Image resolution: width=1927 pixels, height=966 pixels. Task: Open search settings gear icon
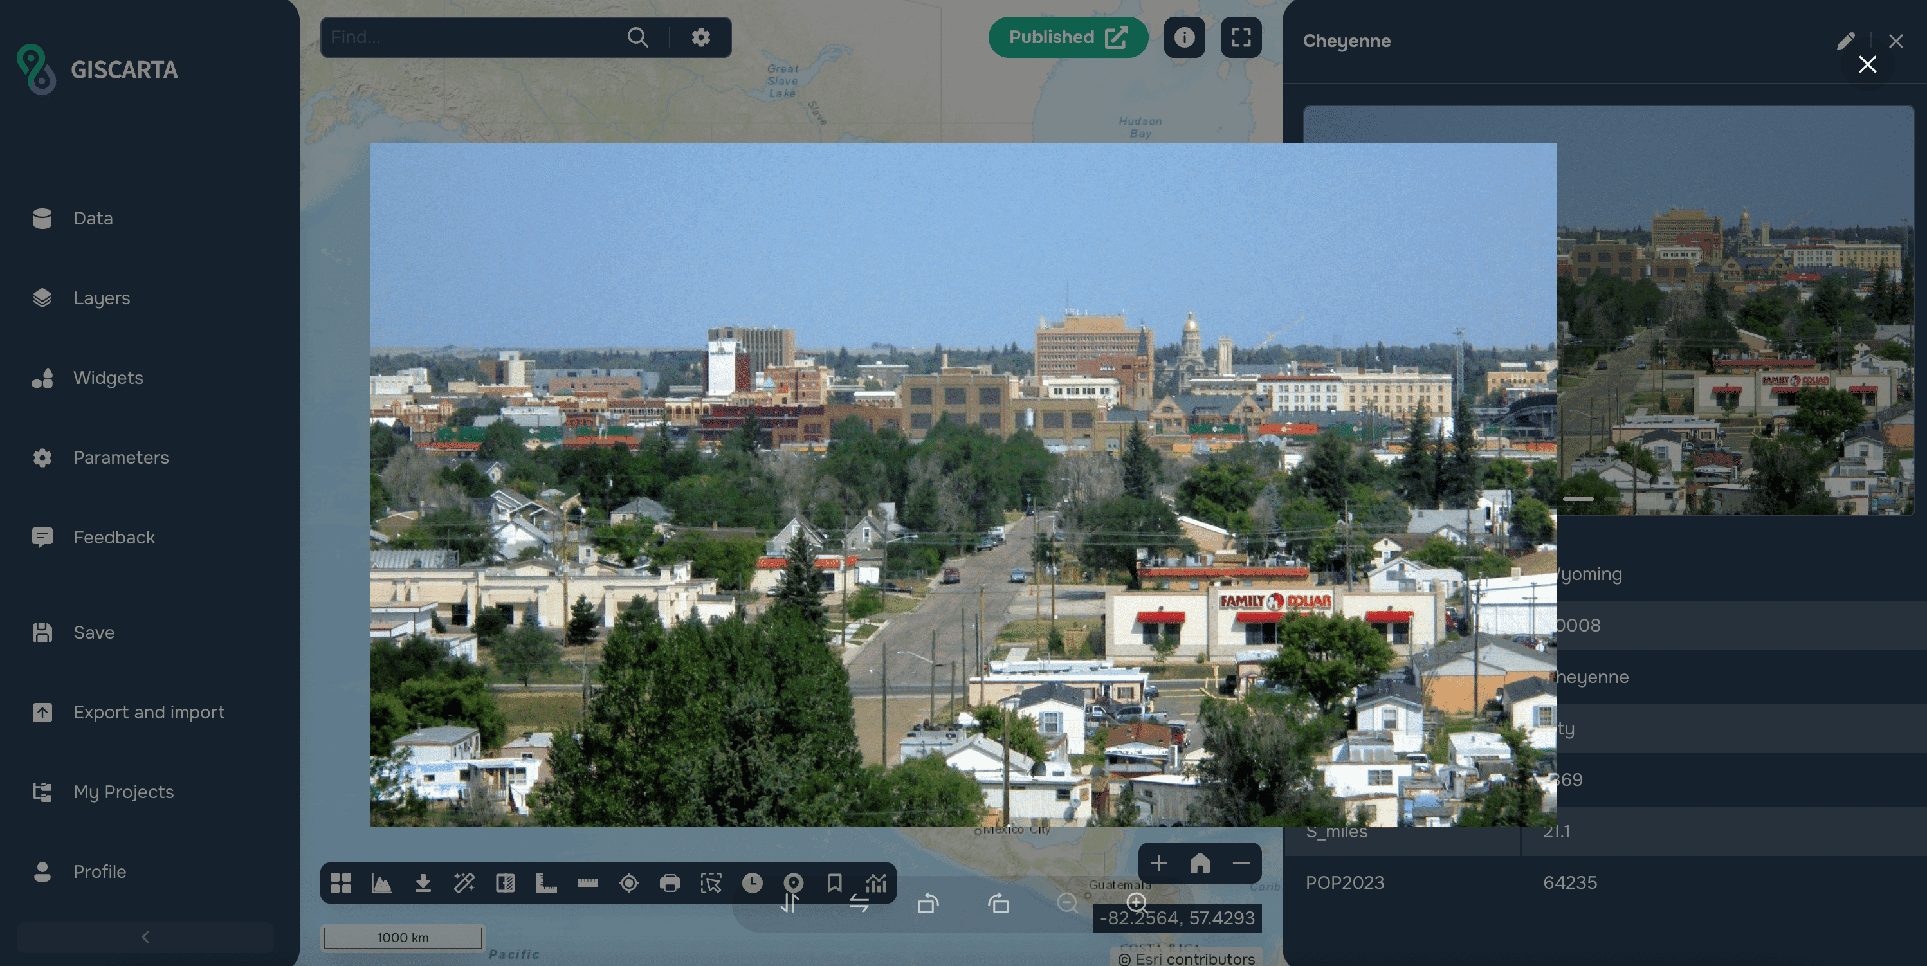pyautogui.click(x=700, y=37)
